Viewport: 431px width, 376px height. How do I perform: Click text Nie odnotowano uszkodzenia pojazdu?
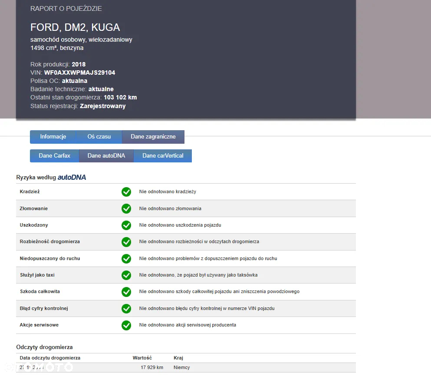coord(180,225)
